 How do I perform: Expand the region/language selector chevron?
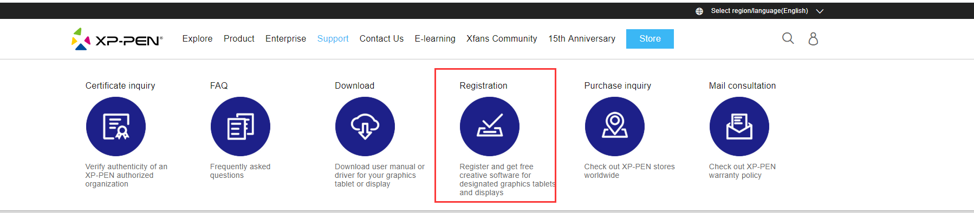pyautogui.click(x=820, y=11)
